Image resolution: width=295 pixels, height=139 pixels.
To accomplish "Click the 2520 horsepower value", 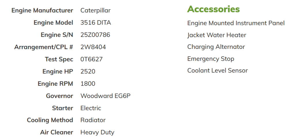I will coord(88,71).
